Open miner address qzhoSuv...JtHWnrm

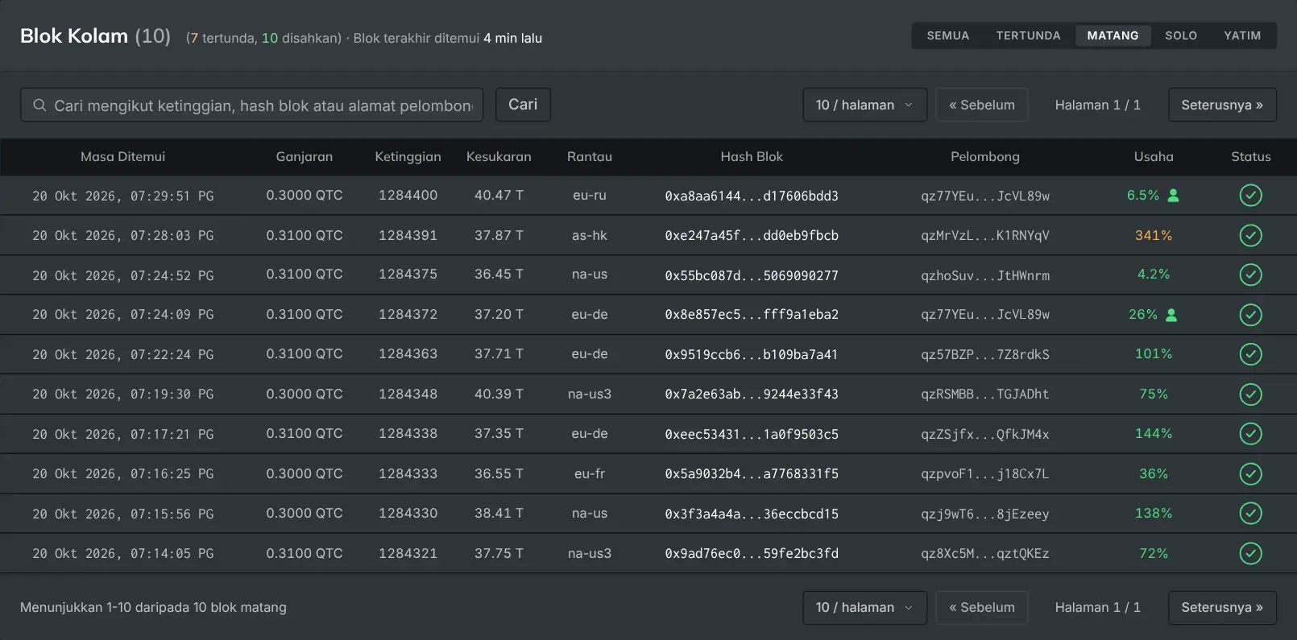coord(985,275)
